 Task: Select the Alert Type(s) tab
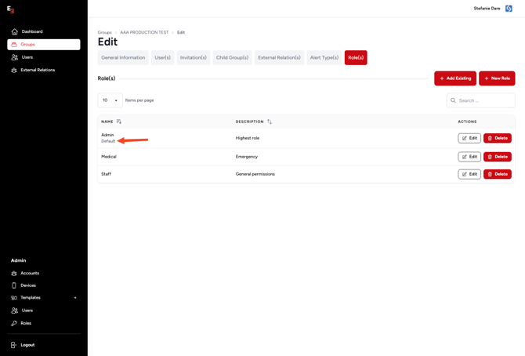pyautogui.click(x=324, y=57)
